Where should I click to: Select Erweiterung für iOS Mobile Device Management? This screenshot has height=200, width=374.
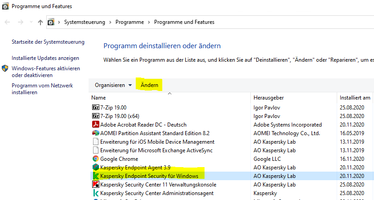pyautogui.click(x=157, y=142)
